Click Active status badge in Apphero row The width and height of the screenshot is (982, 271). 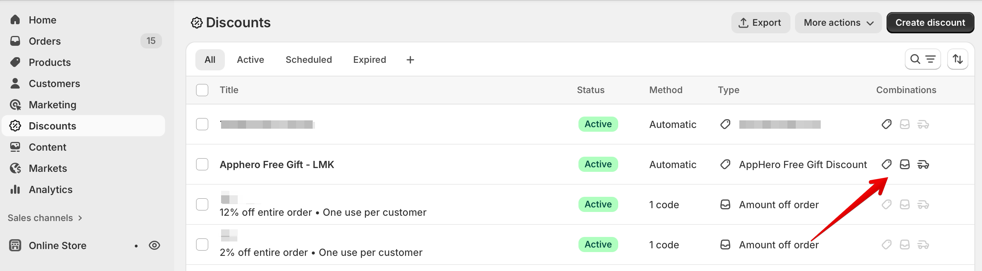pos(598,164)
